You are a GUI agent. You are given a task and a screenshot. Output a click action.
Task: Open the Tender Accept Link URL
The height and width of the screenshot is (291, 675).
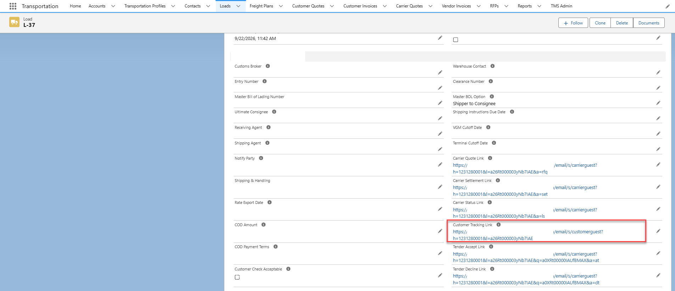tap(526, 257)
